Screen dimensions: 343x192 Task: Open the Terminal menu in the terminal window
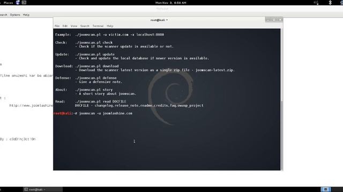click(x=98, y=26)
